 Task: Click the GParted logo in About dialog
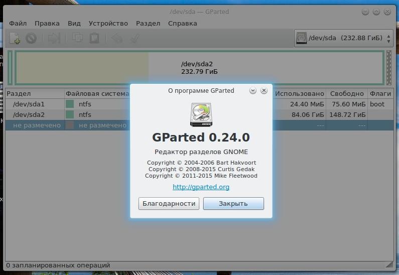pyautogui.click(x=201, y=114)
